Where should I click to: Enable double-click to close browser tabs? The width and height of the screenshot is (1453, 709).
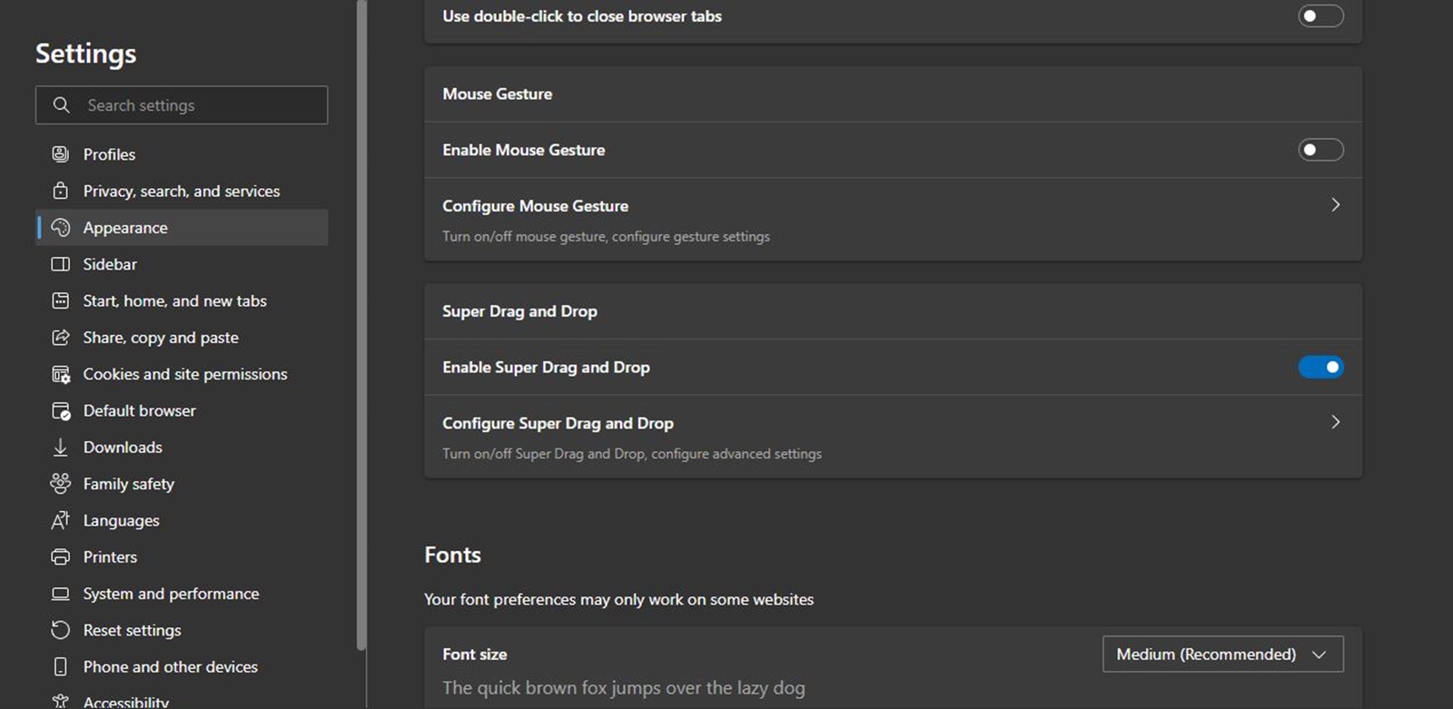tap(1320, 15)
